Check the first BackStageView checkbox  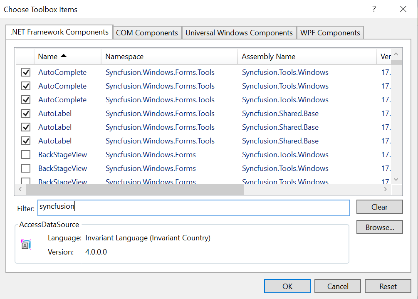click(26, 155)
